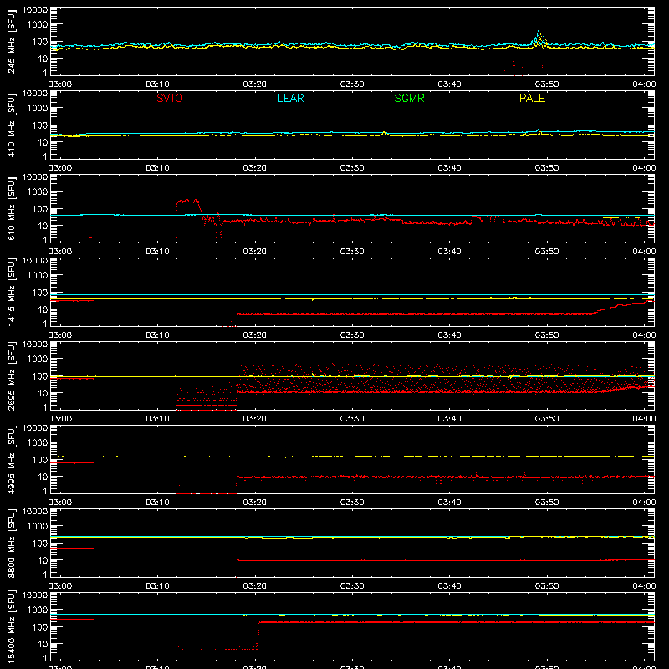Click the 03:40 time label on 8800 MHz panel
The width and height of the screenshot is (669, 669).
point(449,586)
